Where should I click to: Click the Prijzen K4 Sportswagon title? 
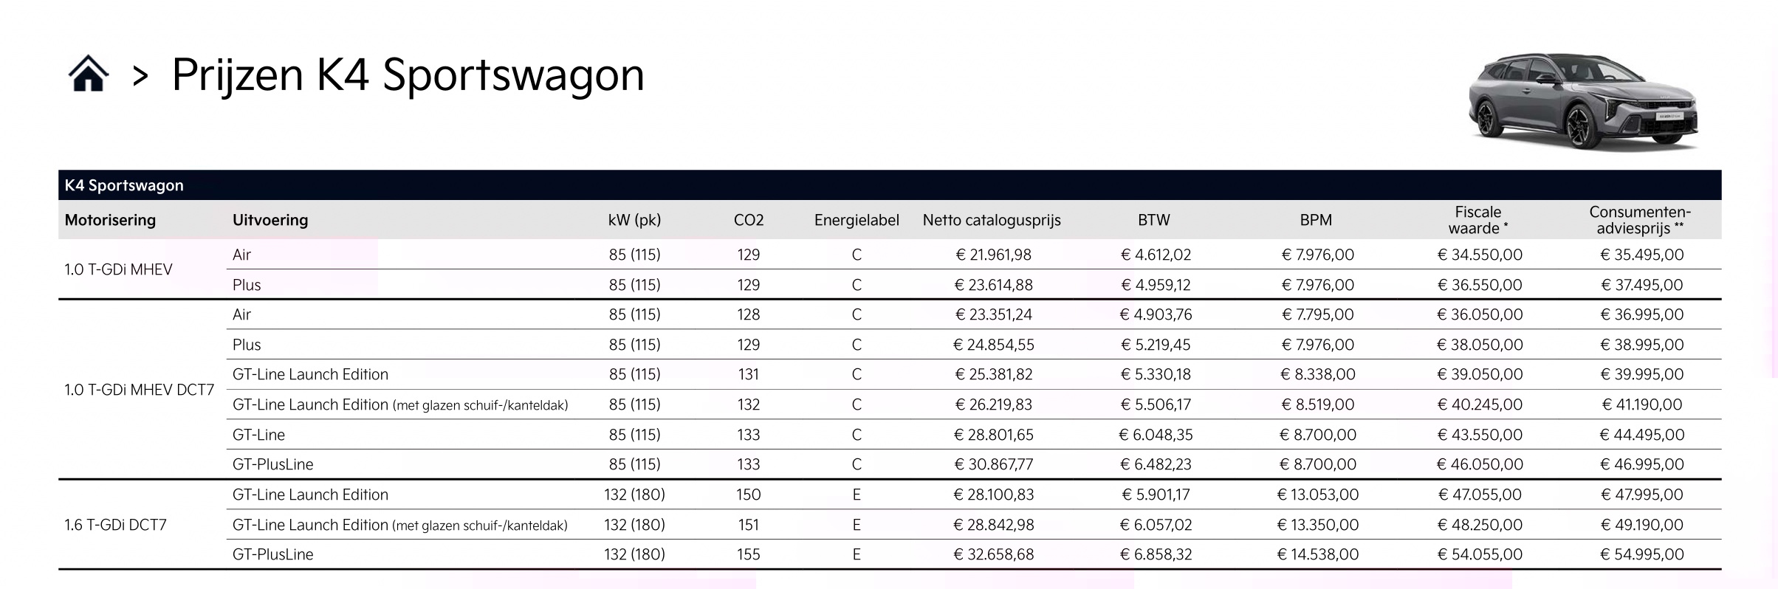point(408,75)
